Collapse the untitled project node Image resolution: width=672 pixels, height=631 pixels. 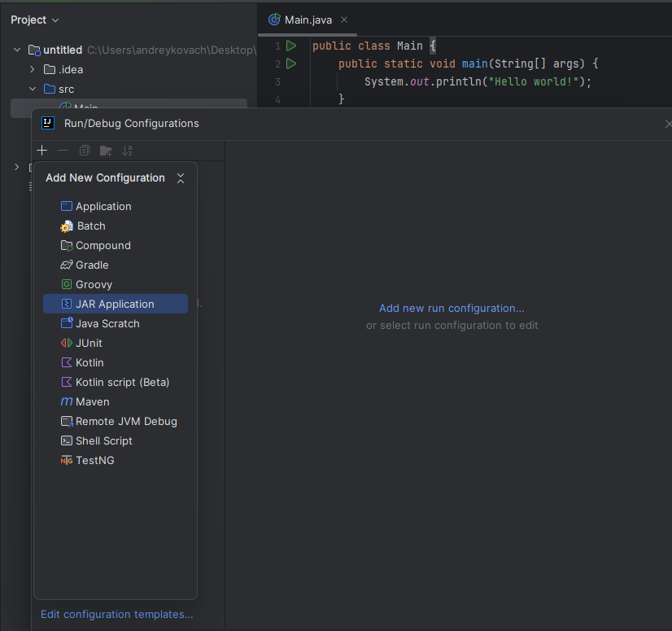click(17, 50)
